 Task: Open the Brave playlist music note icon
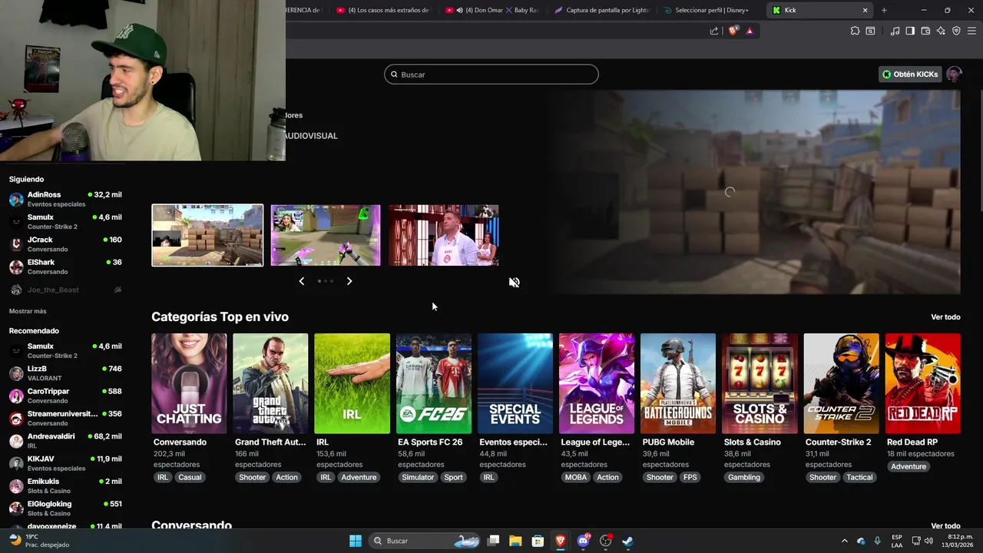click(x=895, y=31)
